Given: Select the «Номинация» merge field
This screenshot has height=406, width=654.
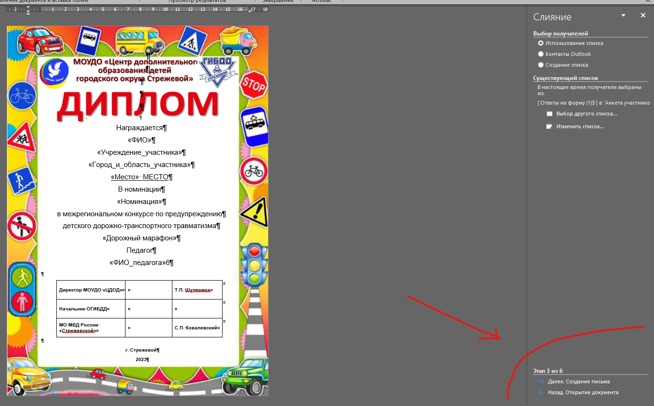Looking at the screenshot, I should pyautogui.click(x=139, y=202).
